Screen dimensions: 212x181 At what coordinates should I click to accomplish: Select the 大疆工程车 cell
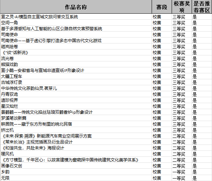[12, 76]
